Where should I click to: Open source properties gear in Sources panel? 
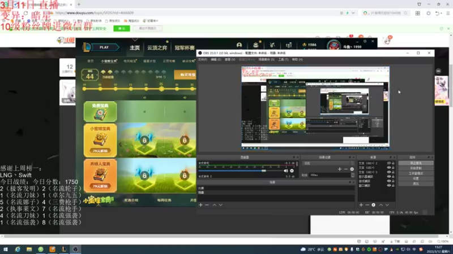[x=374, y=205]
